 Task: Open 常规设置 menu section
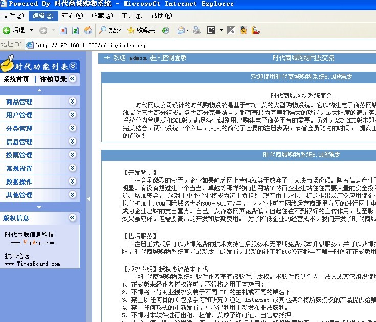tap(19, 169)
